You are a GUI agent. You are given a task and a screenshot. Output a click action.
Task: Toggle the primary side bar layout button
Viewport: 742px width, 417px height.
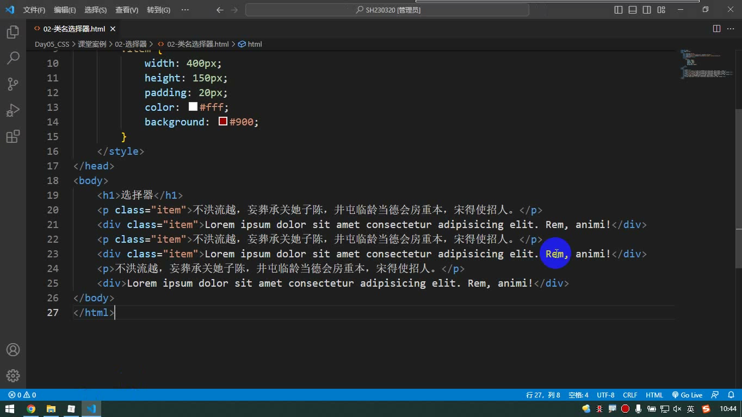point(619,10)
